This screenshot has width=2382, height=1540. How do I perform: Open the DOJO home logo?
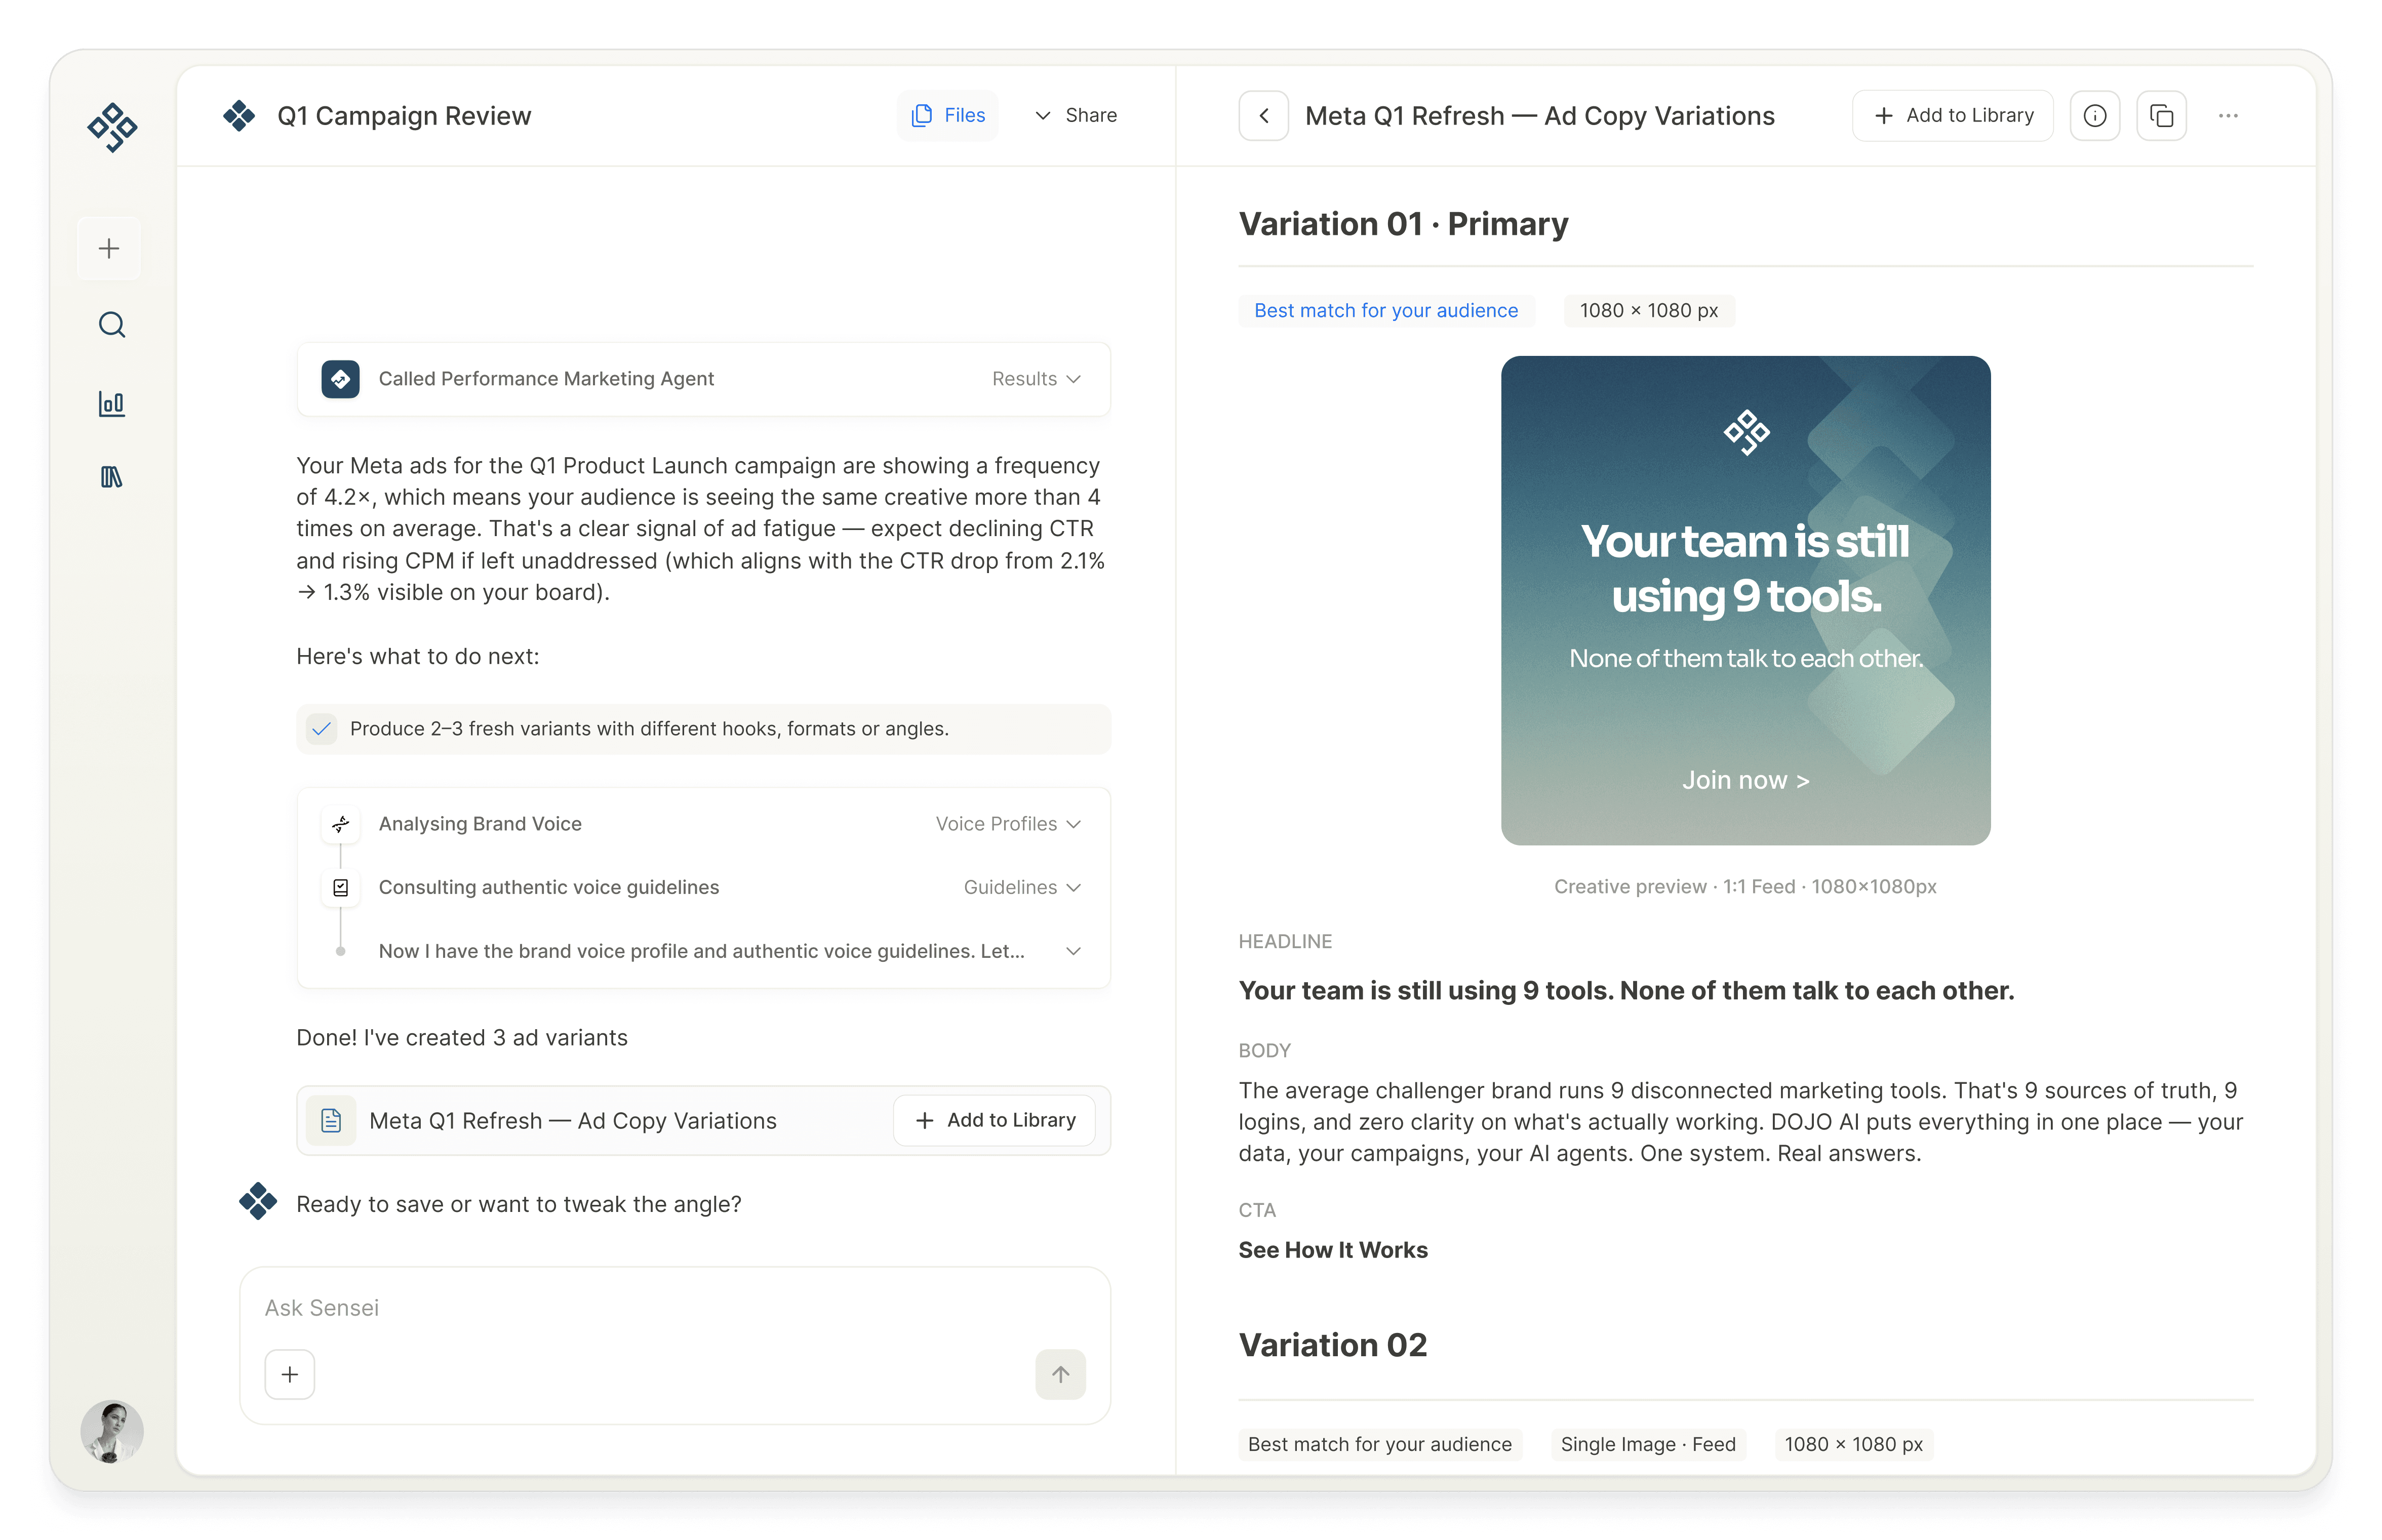[x=111, y=126]
